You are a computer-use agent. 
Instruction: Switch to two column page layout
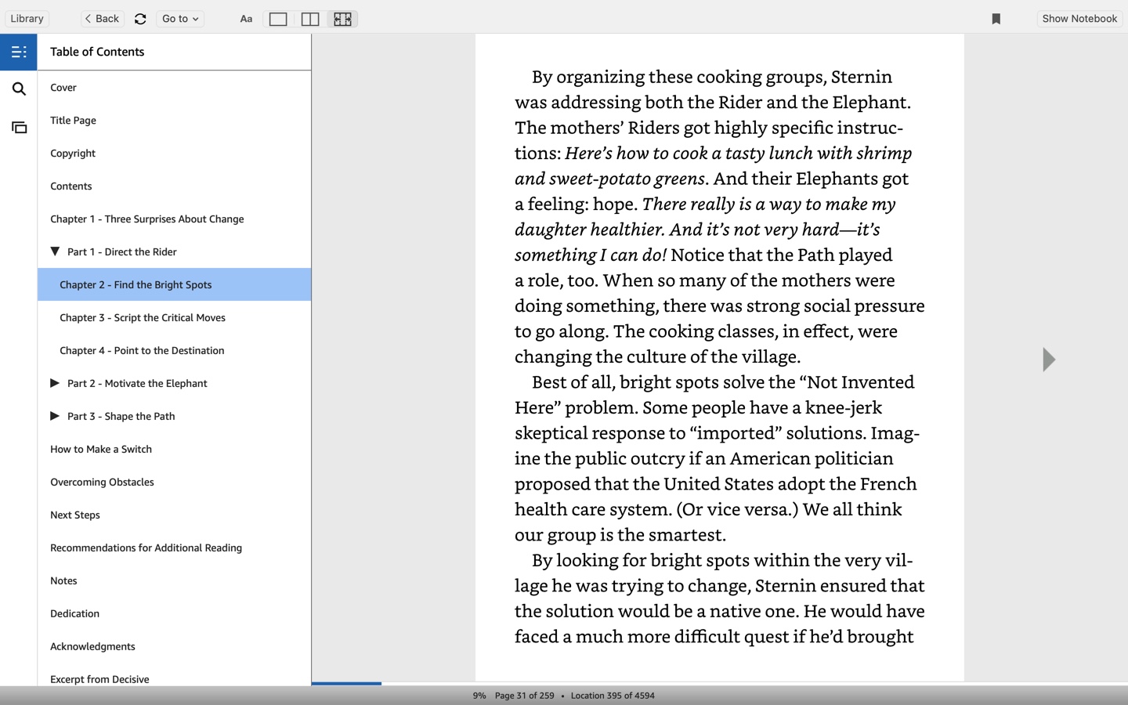coord(310,19)
